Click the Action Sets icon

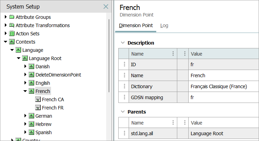(x=12, y=34)
